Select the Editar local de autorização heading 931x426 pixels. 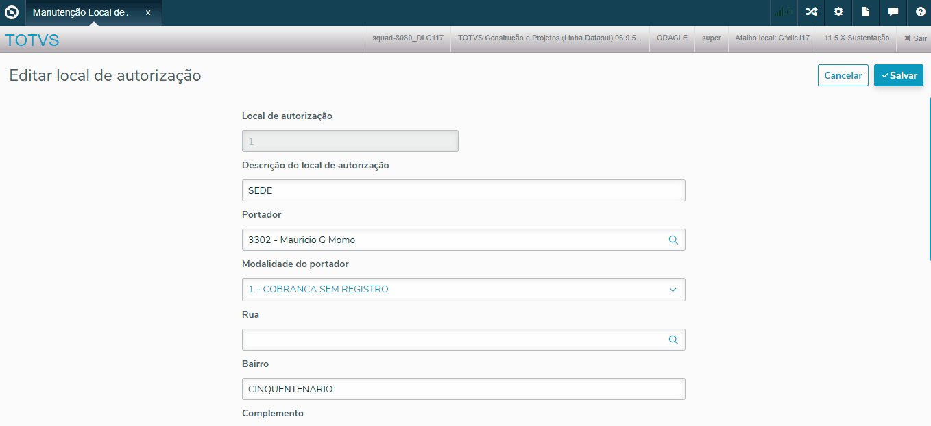pos(105,75)
